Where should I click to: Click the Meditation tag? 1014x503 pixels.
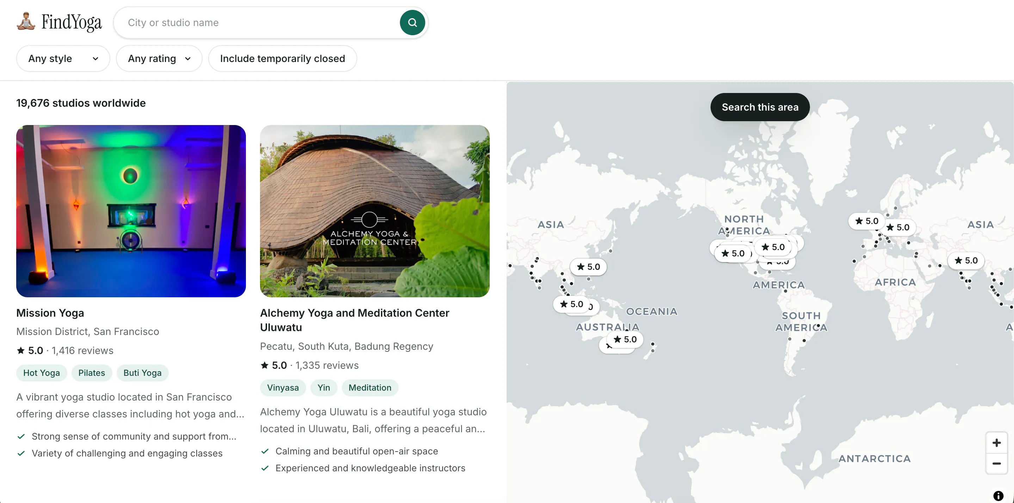pos(370,388)
